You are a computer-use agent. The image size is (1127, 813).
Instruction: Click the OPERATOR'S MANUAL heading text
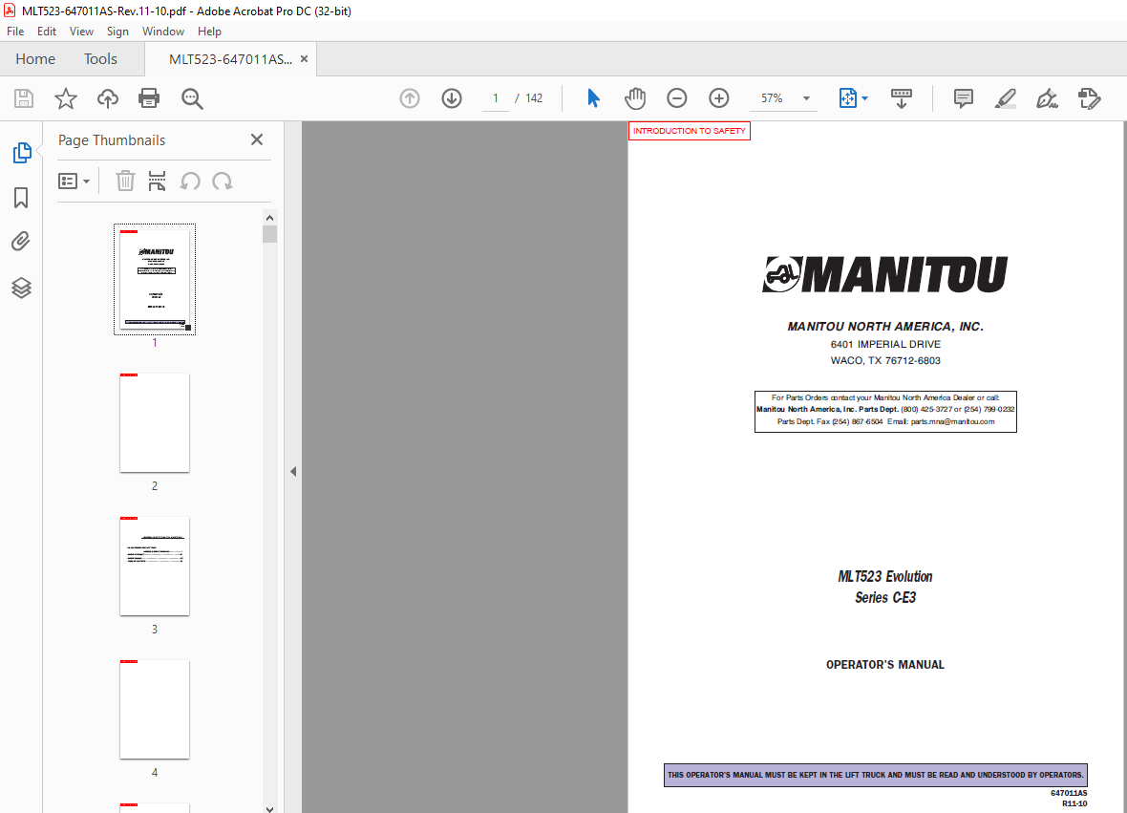pyautogui.click(x=884, y=665)
